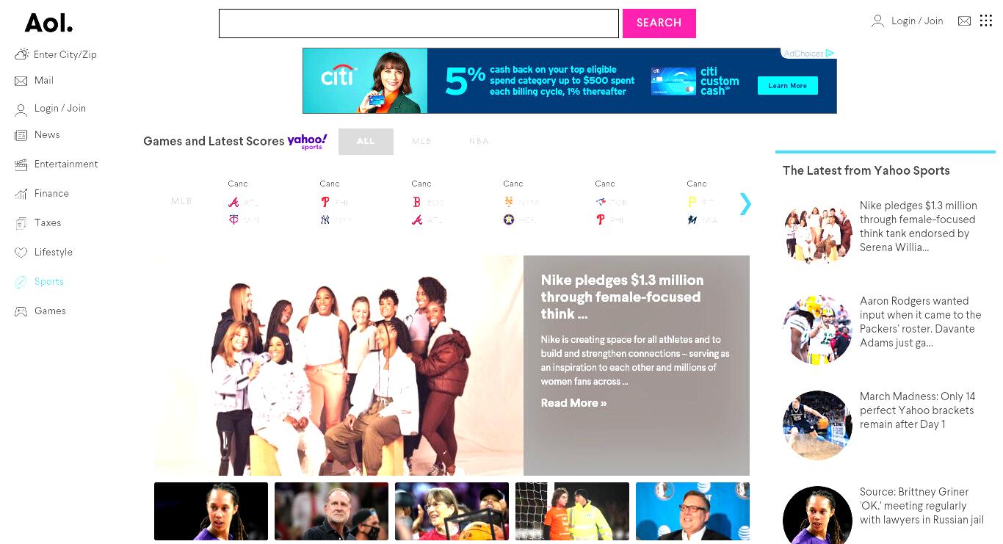Select the Braves logo above the Twins logo

(x=233, y=202)
